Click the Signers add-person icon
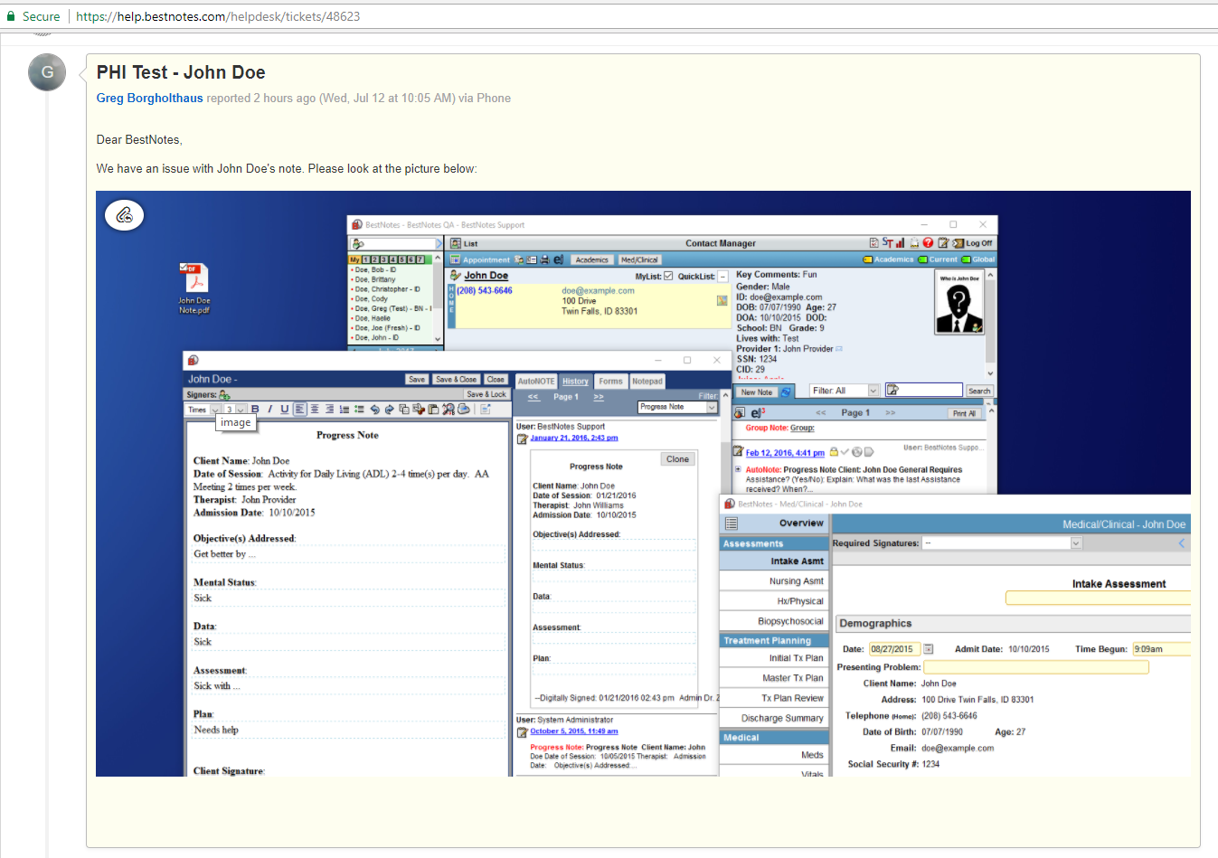Screen dimensions: 1218x858 [224, 395]
